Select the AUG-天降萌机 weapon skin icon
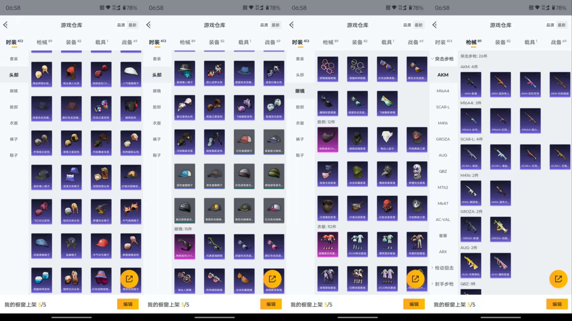Viewport: 572px width, 321px height. point(471,266)
